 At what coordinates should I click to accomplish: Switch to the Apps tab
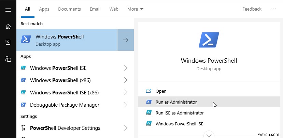click(44, 9)
